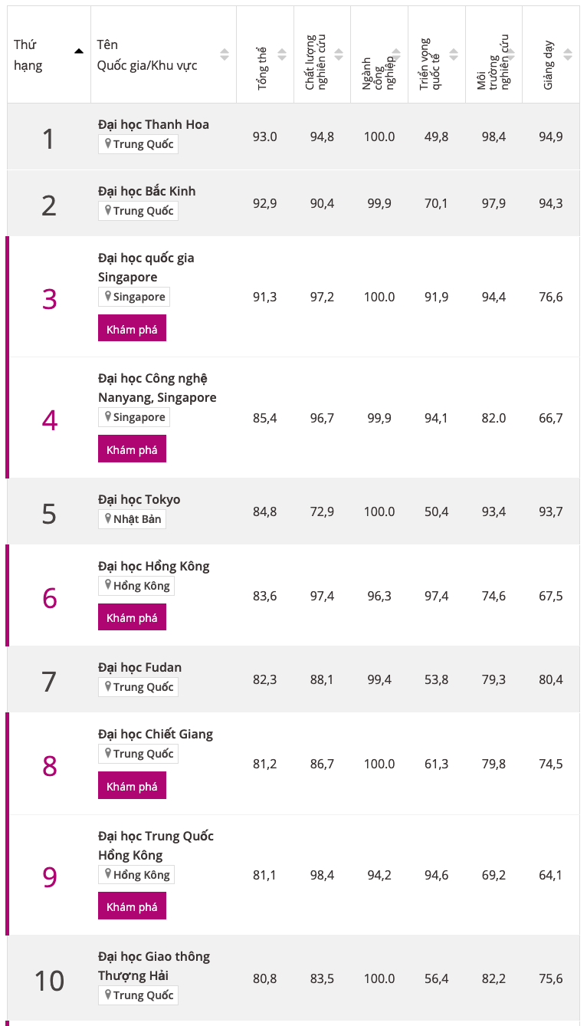The width and height of the screenshot is (587, 1026).
Task: Open Đại học Bắc Kinh link
Action: pyautogui.click(x=147, y=191)
